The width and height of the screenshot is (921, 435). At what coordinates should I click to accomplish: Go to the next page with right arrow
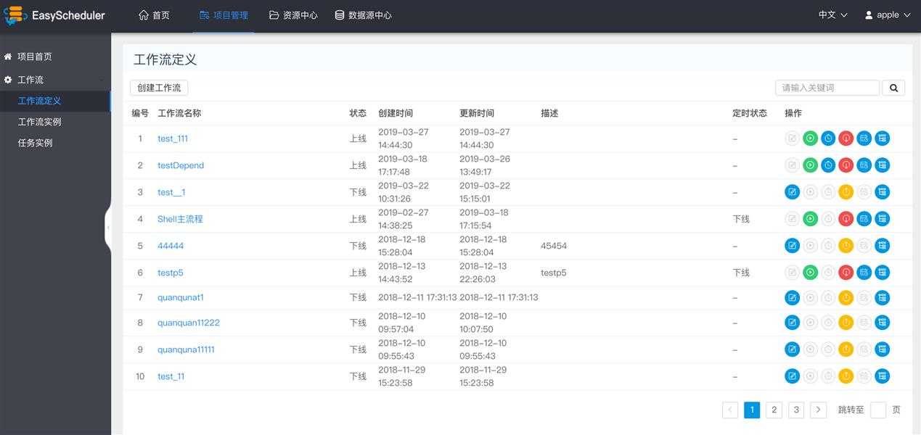point(819,410)
